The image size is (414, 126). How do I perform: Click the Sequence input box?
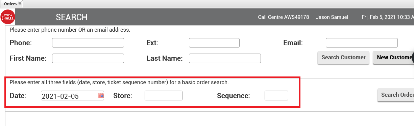(x=276, y=96)
